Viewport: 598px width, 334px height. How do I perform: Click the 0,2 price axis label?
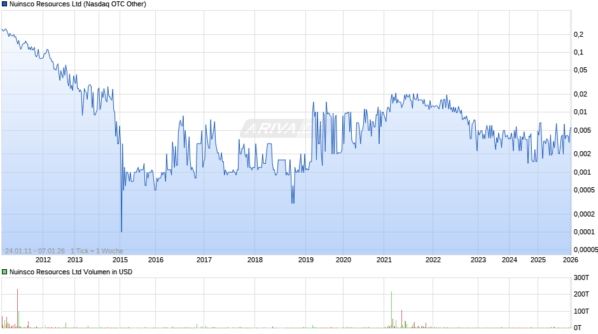tap(578, 34)
